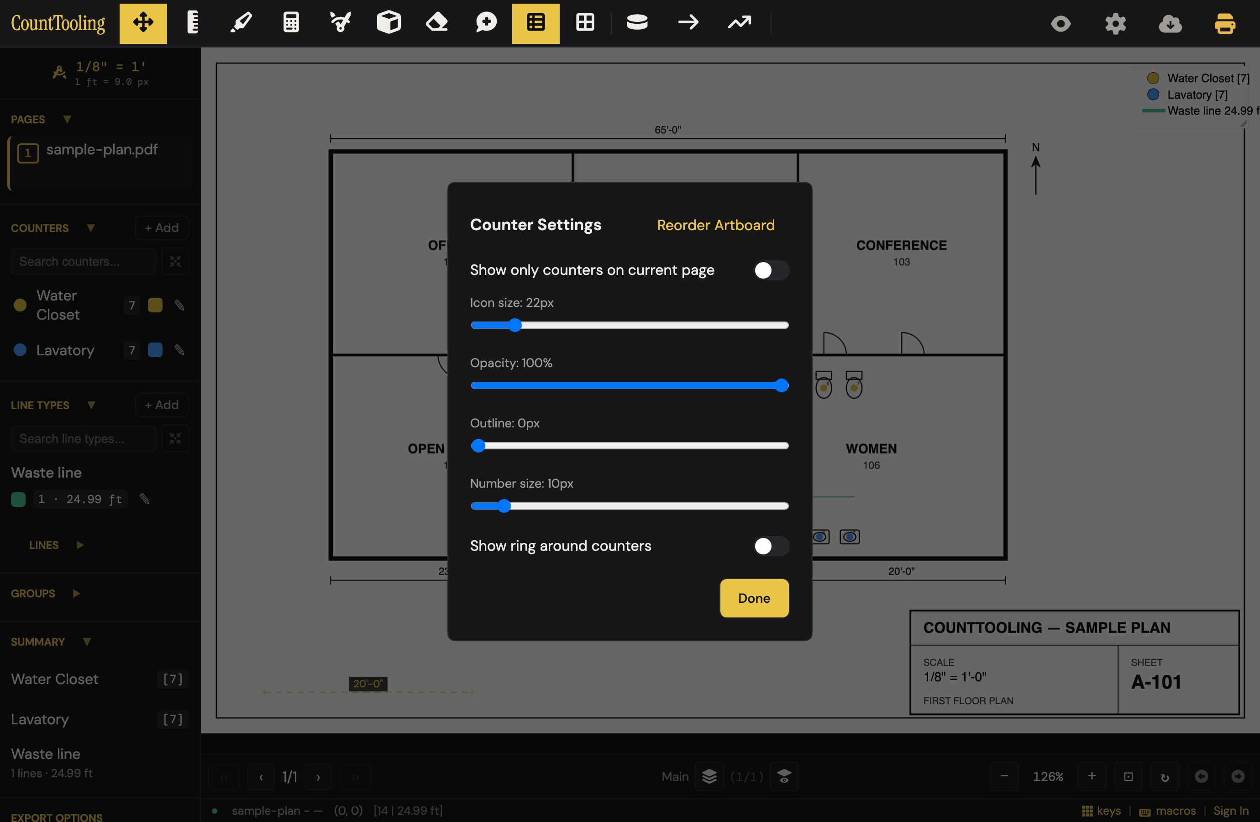Click the highlighted list view tool
Viewport: 1260px width, 822px height.
pos(535,23)
